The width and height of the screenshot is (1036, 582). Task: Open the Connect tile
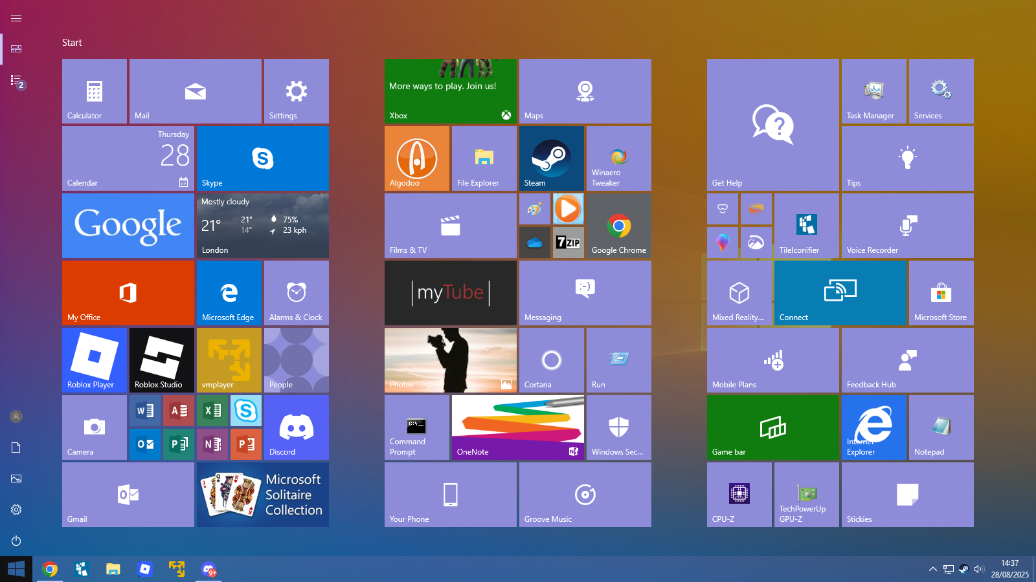point(840,293)
